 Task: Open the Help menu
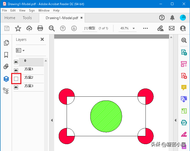click(x=56, y=10)
